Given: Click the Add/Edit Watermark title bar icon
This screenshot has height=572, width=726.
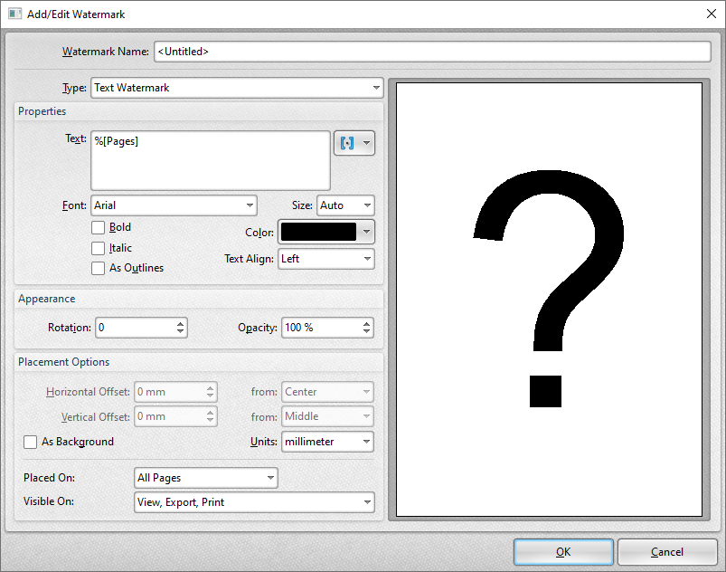Looking at the screenshot, I should point(14,14).
